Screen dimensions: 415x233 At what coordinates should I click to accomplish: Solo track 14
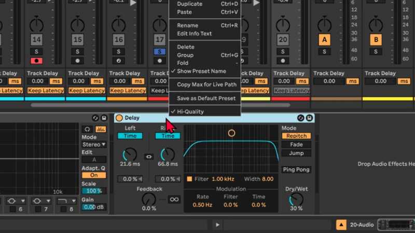point(36,51)
